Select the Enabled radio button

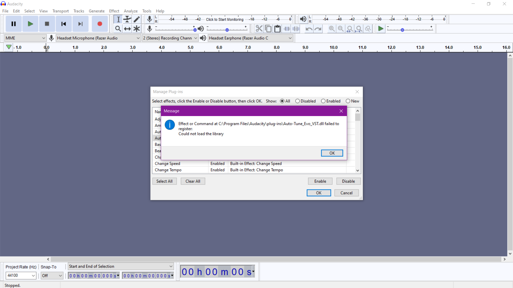tap(323, 101)
